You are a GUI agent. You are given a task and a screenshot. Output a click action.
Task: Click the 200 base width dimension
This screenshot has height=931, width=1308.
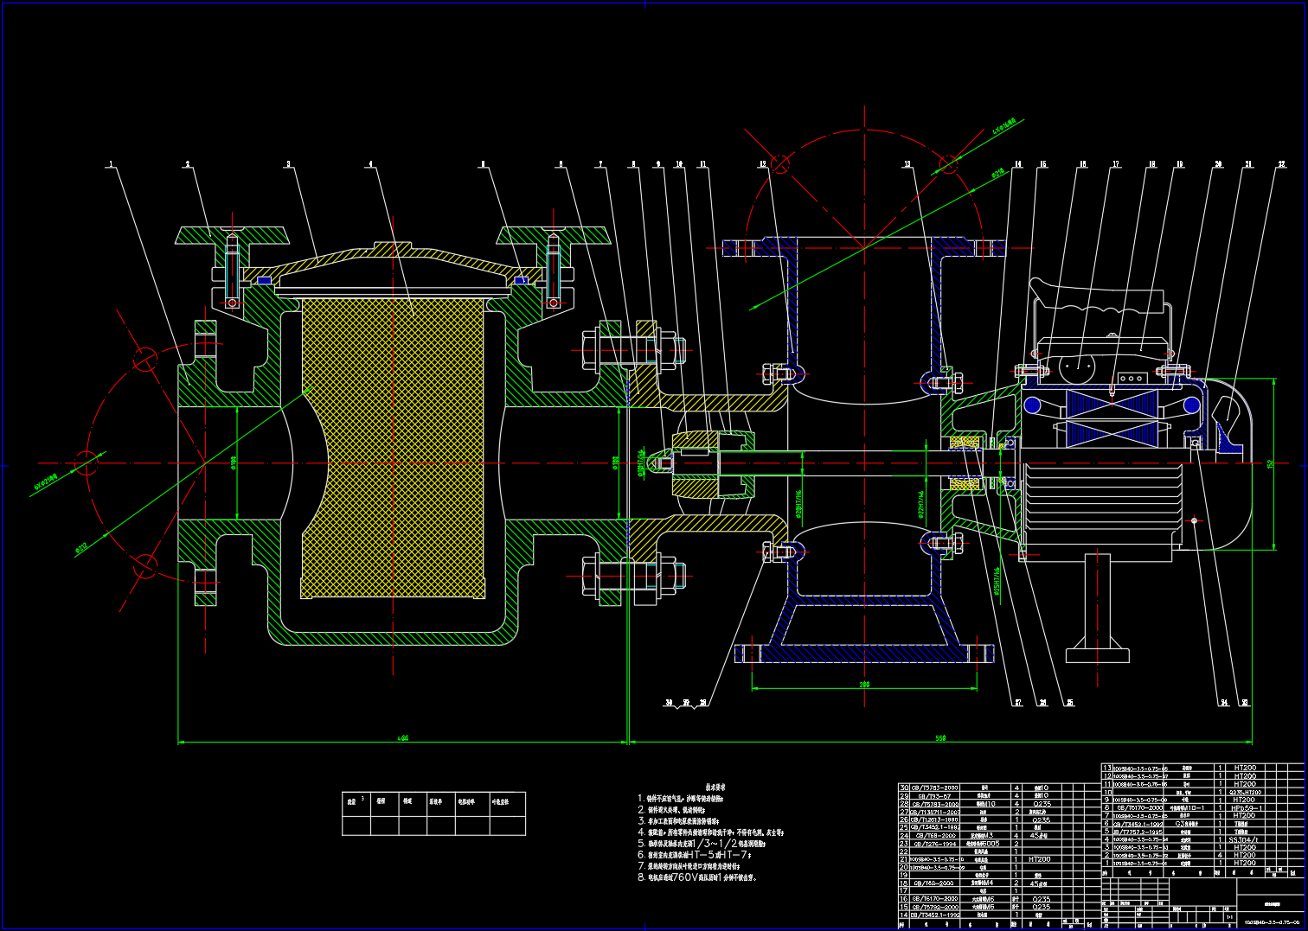coord(864,685)
